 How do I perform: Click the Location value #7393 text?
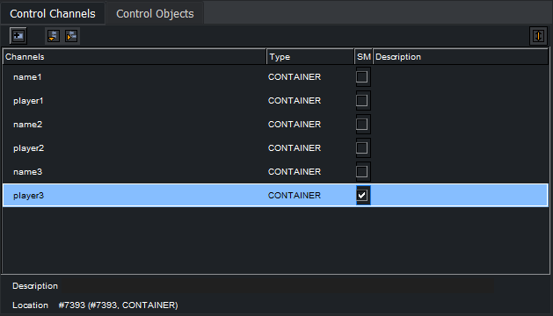118,305
